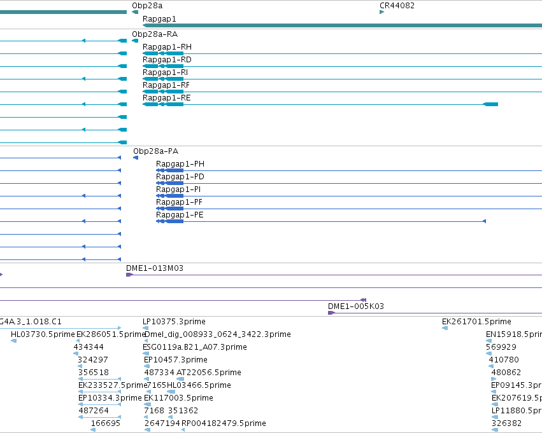Click the AT22056.5prime EST label

pyautogui.click(x=209, y=373)
